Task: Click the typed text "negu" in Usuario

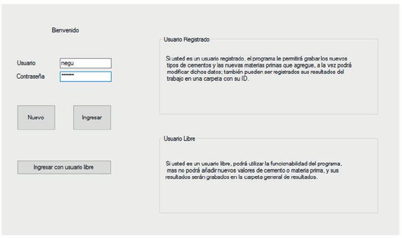Action: pyautogui.click(x=68, y=64)
